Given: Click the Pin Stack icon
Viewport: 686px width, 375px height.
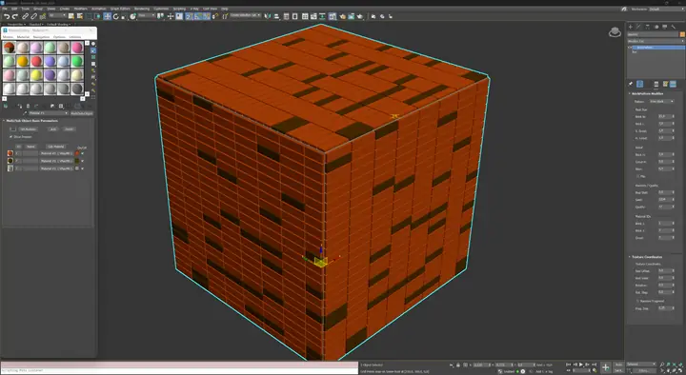Looking at the screenshot, I should click(631, 84).
